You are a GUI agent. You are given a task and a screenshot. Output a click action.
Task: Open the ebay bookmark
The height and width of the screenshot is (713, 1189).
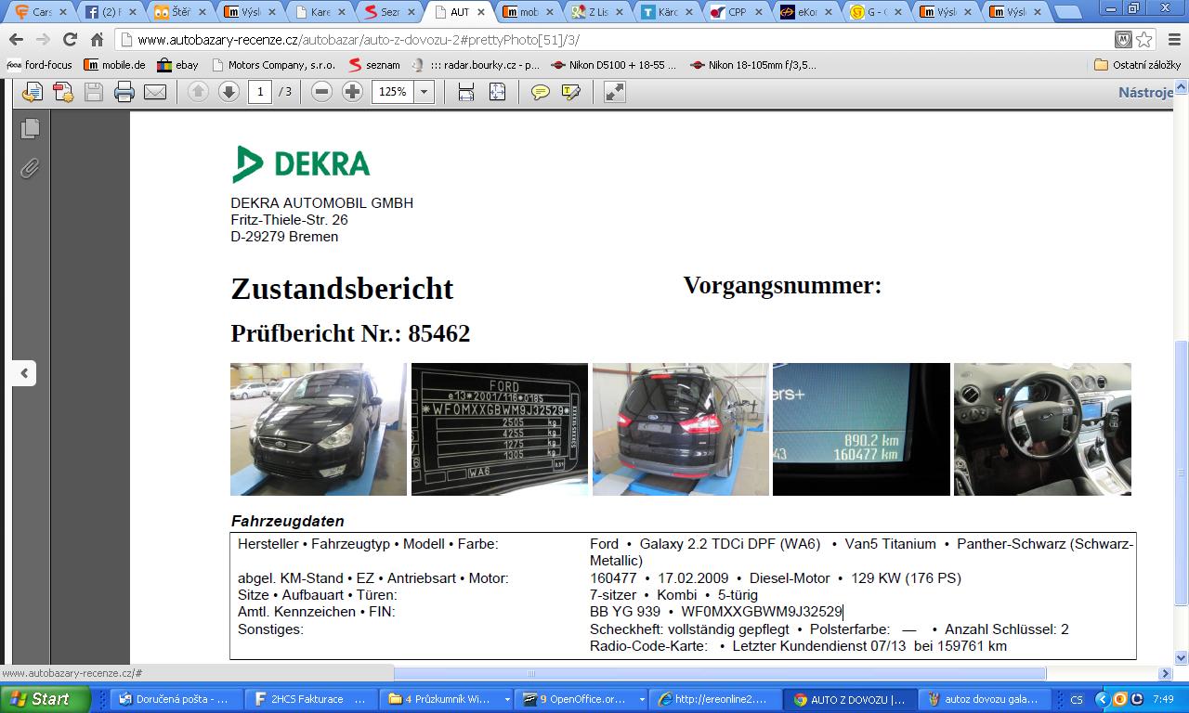177,65
